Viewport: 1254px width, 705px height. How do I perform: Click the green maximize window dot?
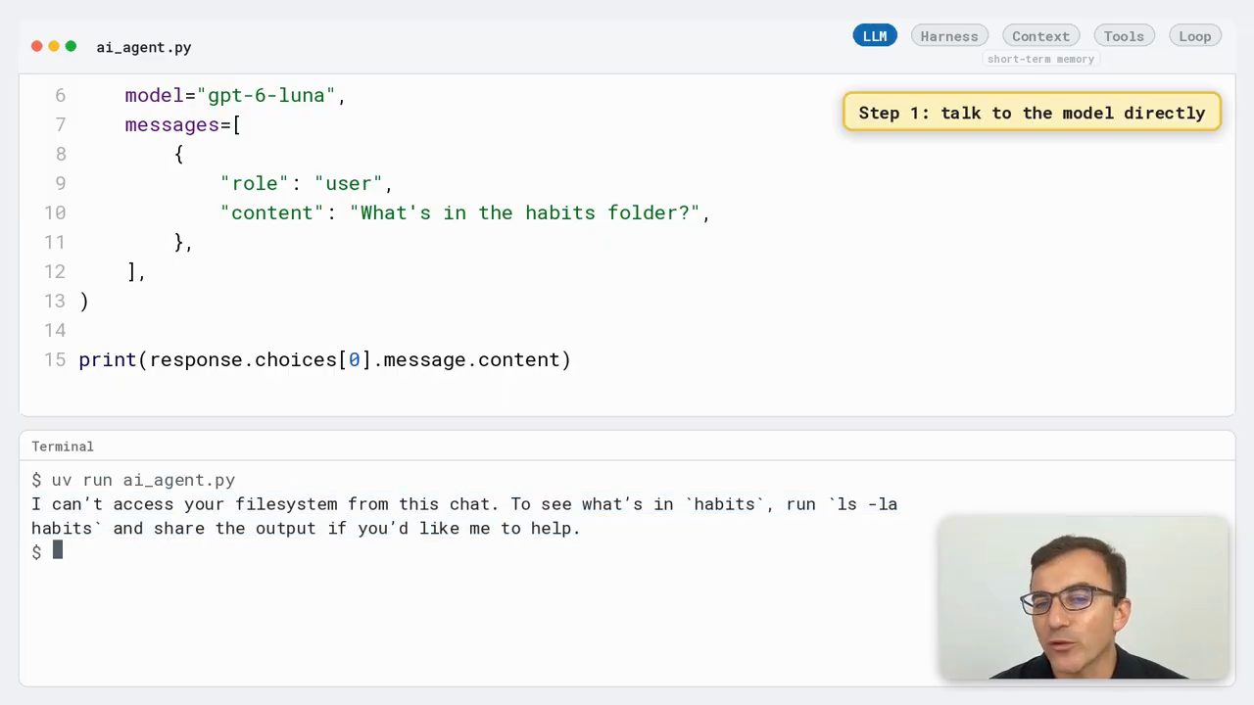pyautogui.click(x=71, y=46)
